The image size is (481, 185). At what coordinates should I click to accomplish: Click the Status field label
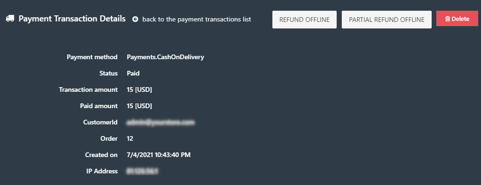click(x=108, y=73)
